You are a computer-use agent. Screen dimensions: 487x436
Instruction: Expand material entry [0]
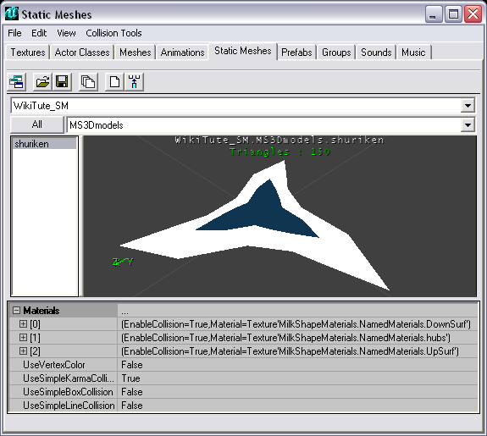23,324
